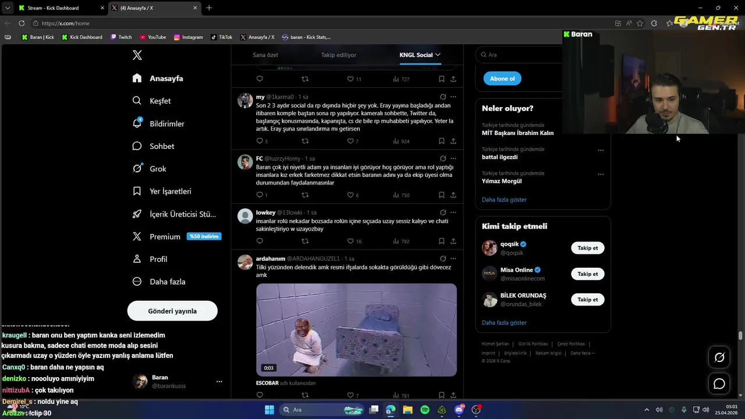Bookmark this page with star icon

coord(640,23)
